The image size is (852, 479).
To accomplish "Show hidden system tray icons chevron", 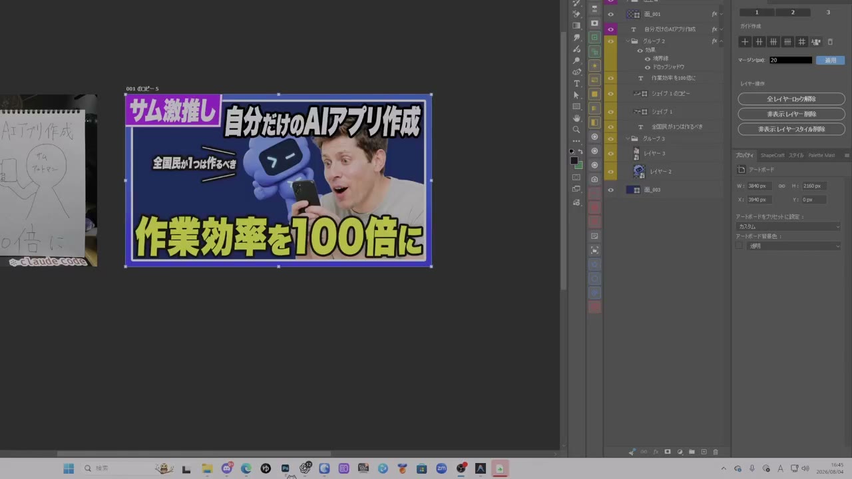I will click(724, 468).
